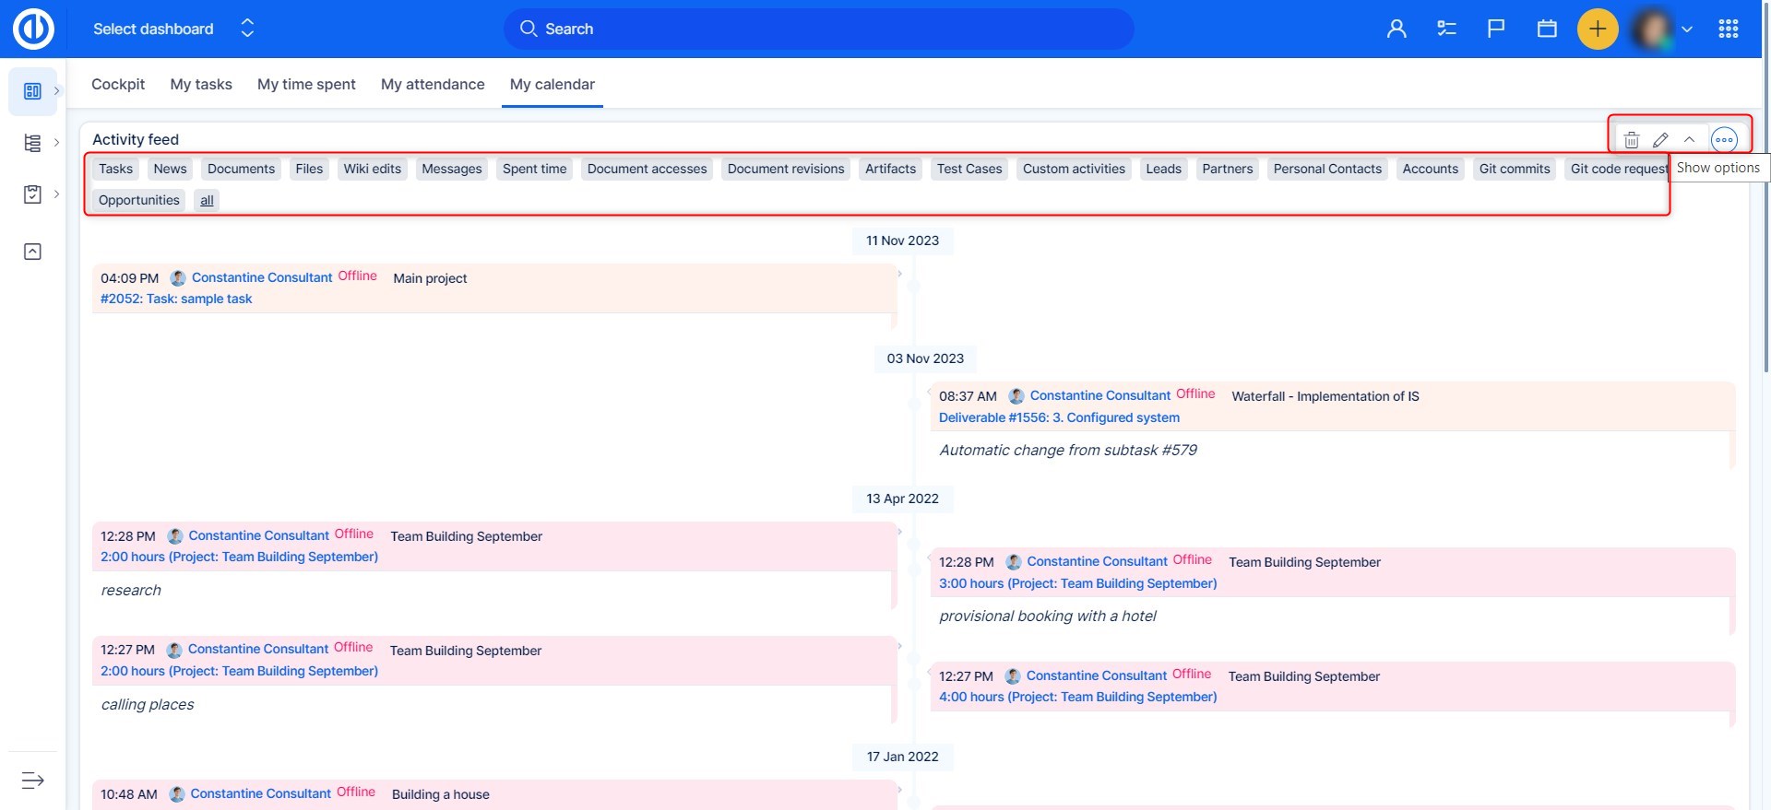Switch to the My tasks tab

point(201,85)
